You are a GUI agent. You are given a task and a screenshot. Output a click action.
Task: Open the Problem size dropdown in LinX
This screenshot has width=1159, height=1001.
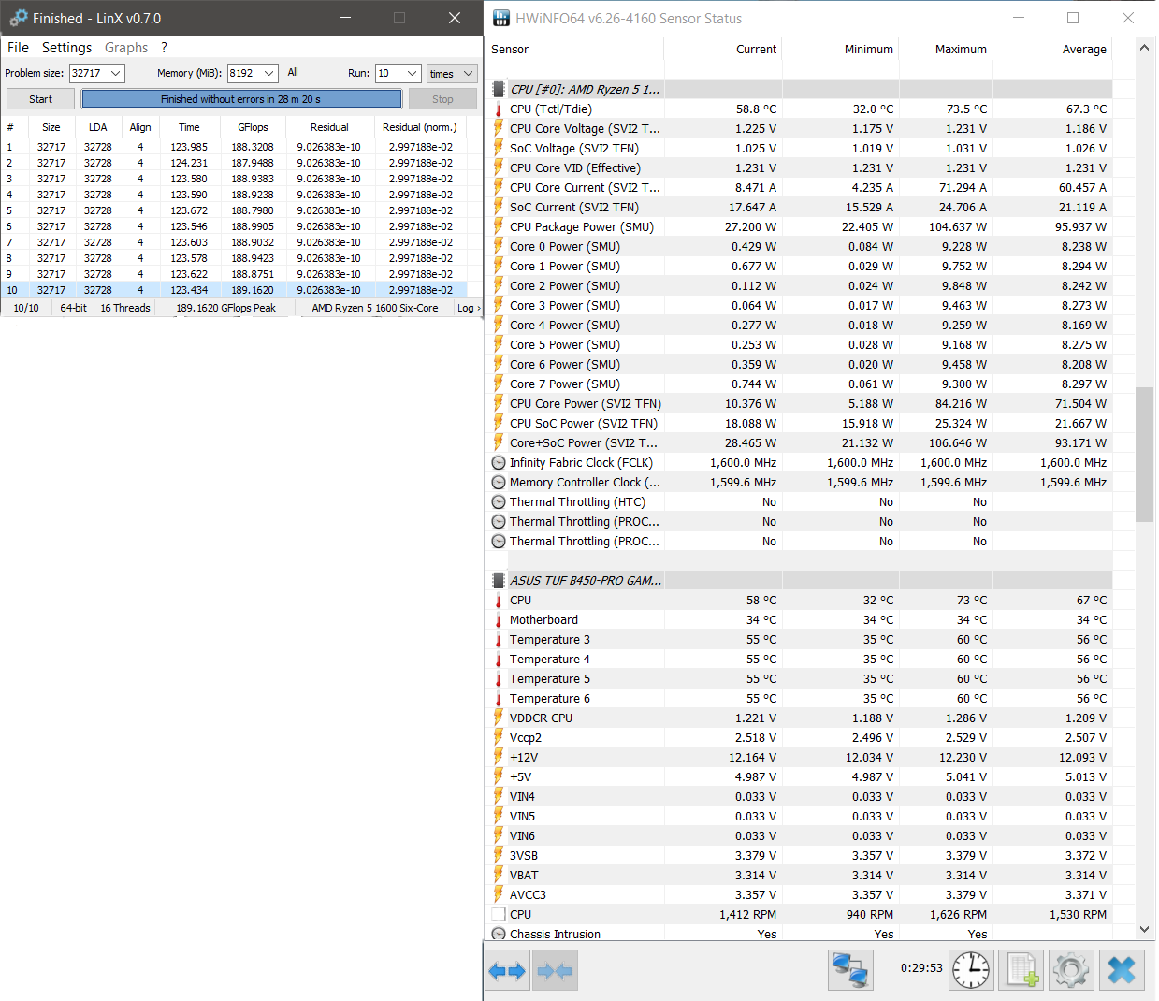click(116, 73)
